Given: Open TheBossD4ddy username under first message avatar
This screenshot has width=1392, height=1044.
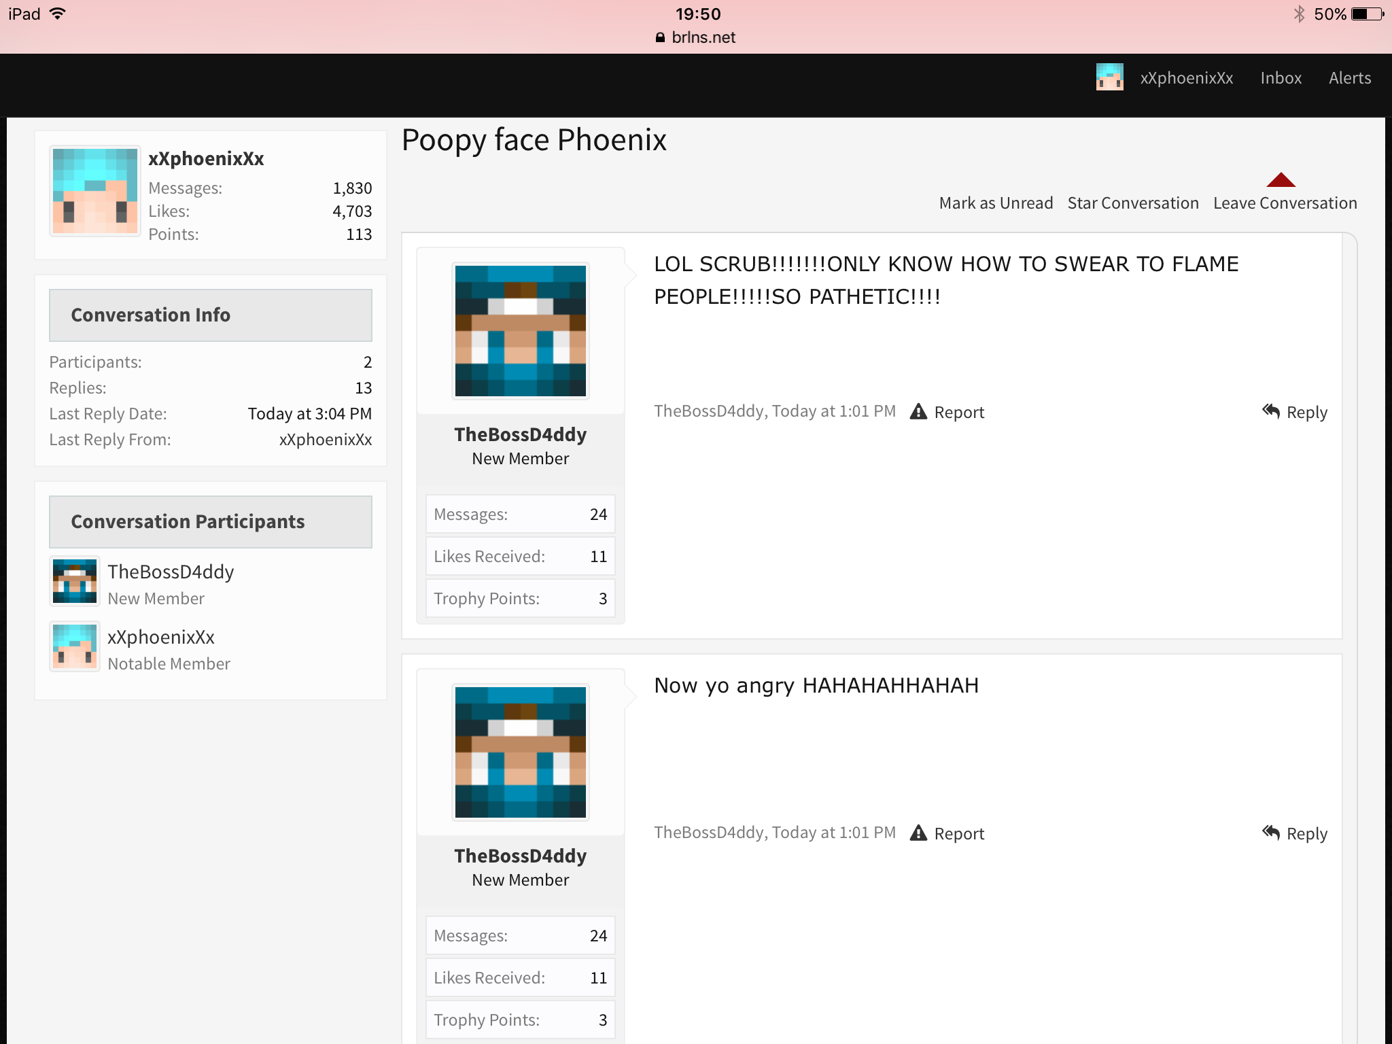Looking at the screenshot, I should [x=521, y=434].
